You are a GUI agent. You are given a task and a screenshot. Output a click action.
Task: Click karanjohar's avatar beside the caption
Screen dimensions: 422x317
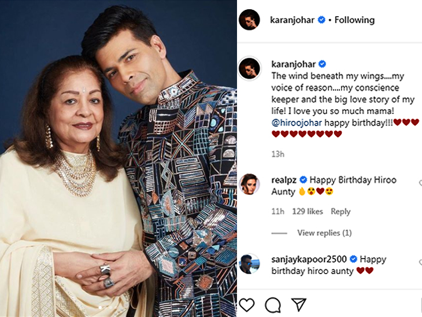(250, 68)
